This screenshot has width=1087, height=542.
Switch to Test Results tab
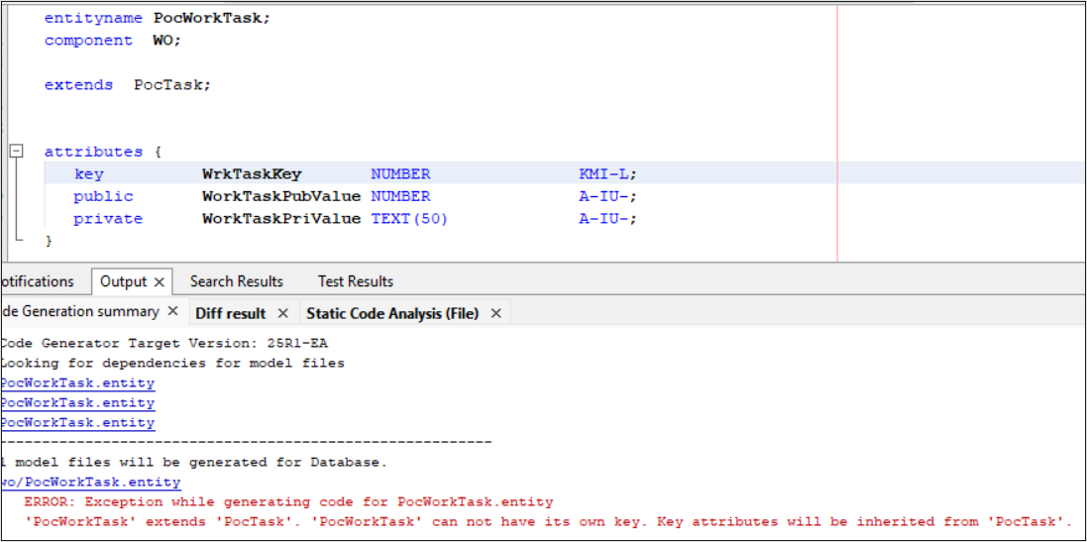click(x=356, y=281)
